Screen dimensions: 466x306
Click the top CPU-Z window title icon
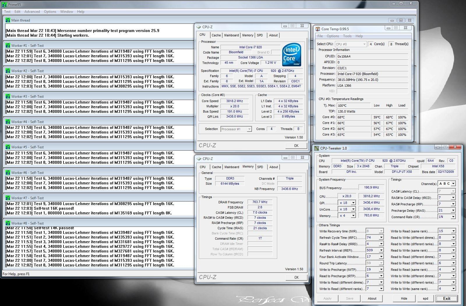click(x=199, y=27)
